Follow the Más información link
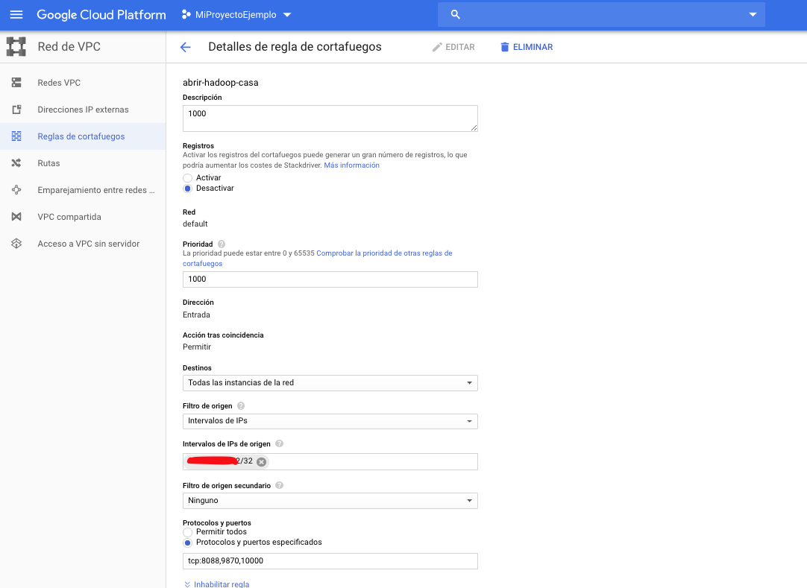This screenshot has width=807, height=588. [351, 165]
